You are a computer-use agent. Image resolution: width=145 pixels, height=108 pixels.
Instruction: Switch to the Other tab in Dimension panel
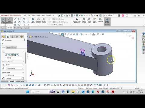pos(14,47)
